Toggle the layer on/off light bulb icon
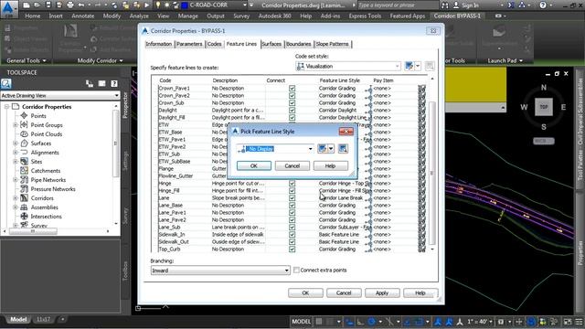 click(158, 5)
